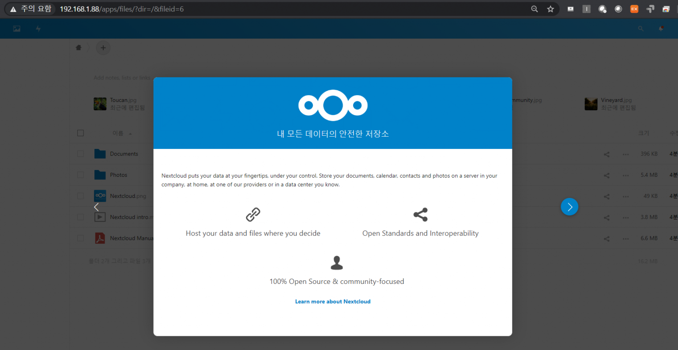Screen dimensions: 678x350
Task: Click the share nodes icon in dialog
Action: pyautogui.click(x=421, y=215)
